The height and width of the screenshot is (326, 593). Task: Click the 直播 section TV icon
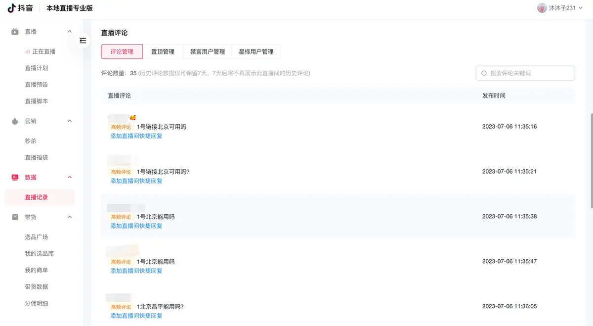pyautogui.click(x=15, y=32)
